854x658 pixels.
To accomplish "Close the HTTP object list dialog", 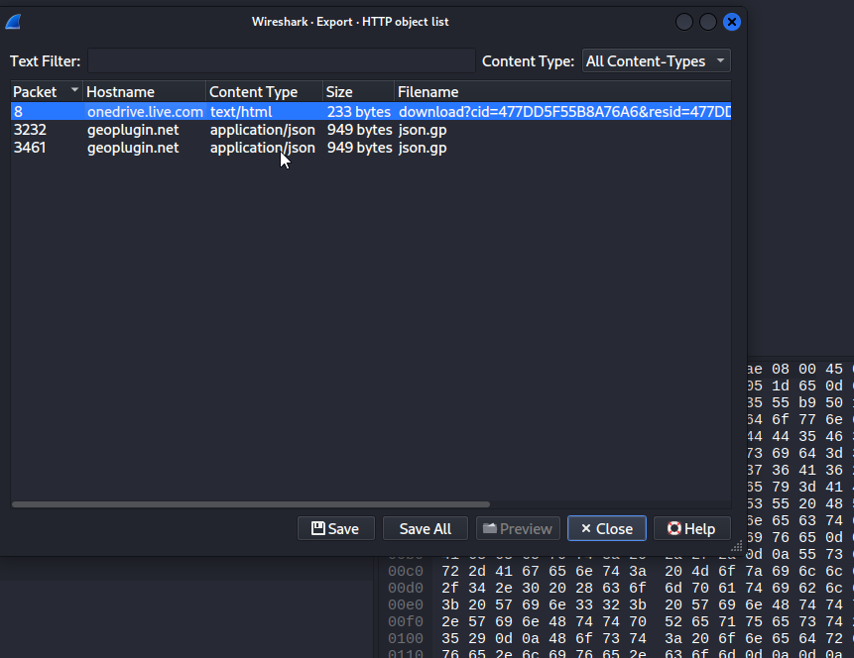I will pos(607,528).
